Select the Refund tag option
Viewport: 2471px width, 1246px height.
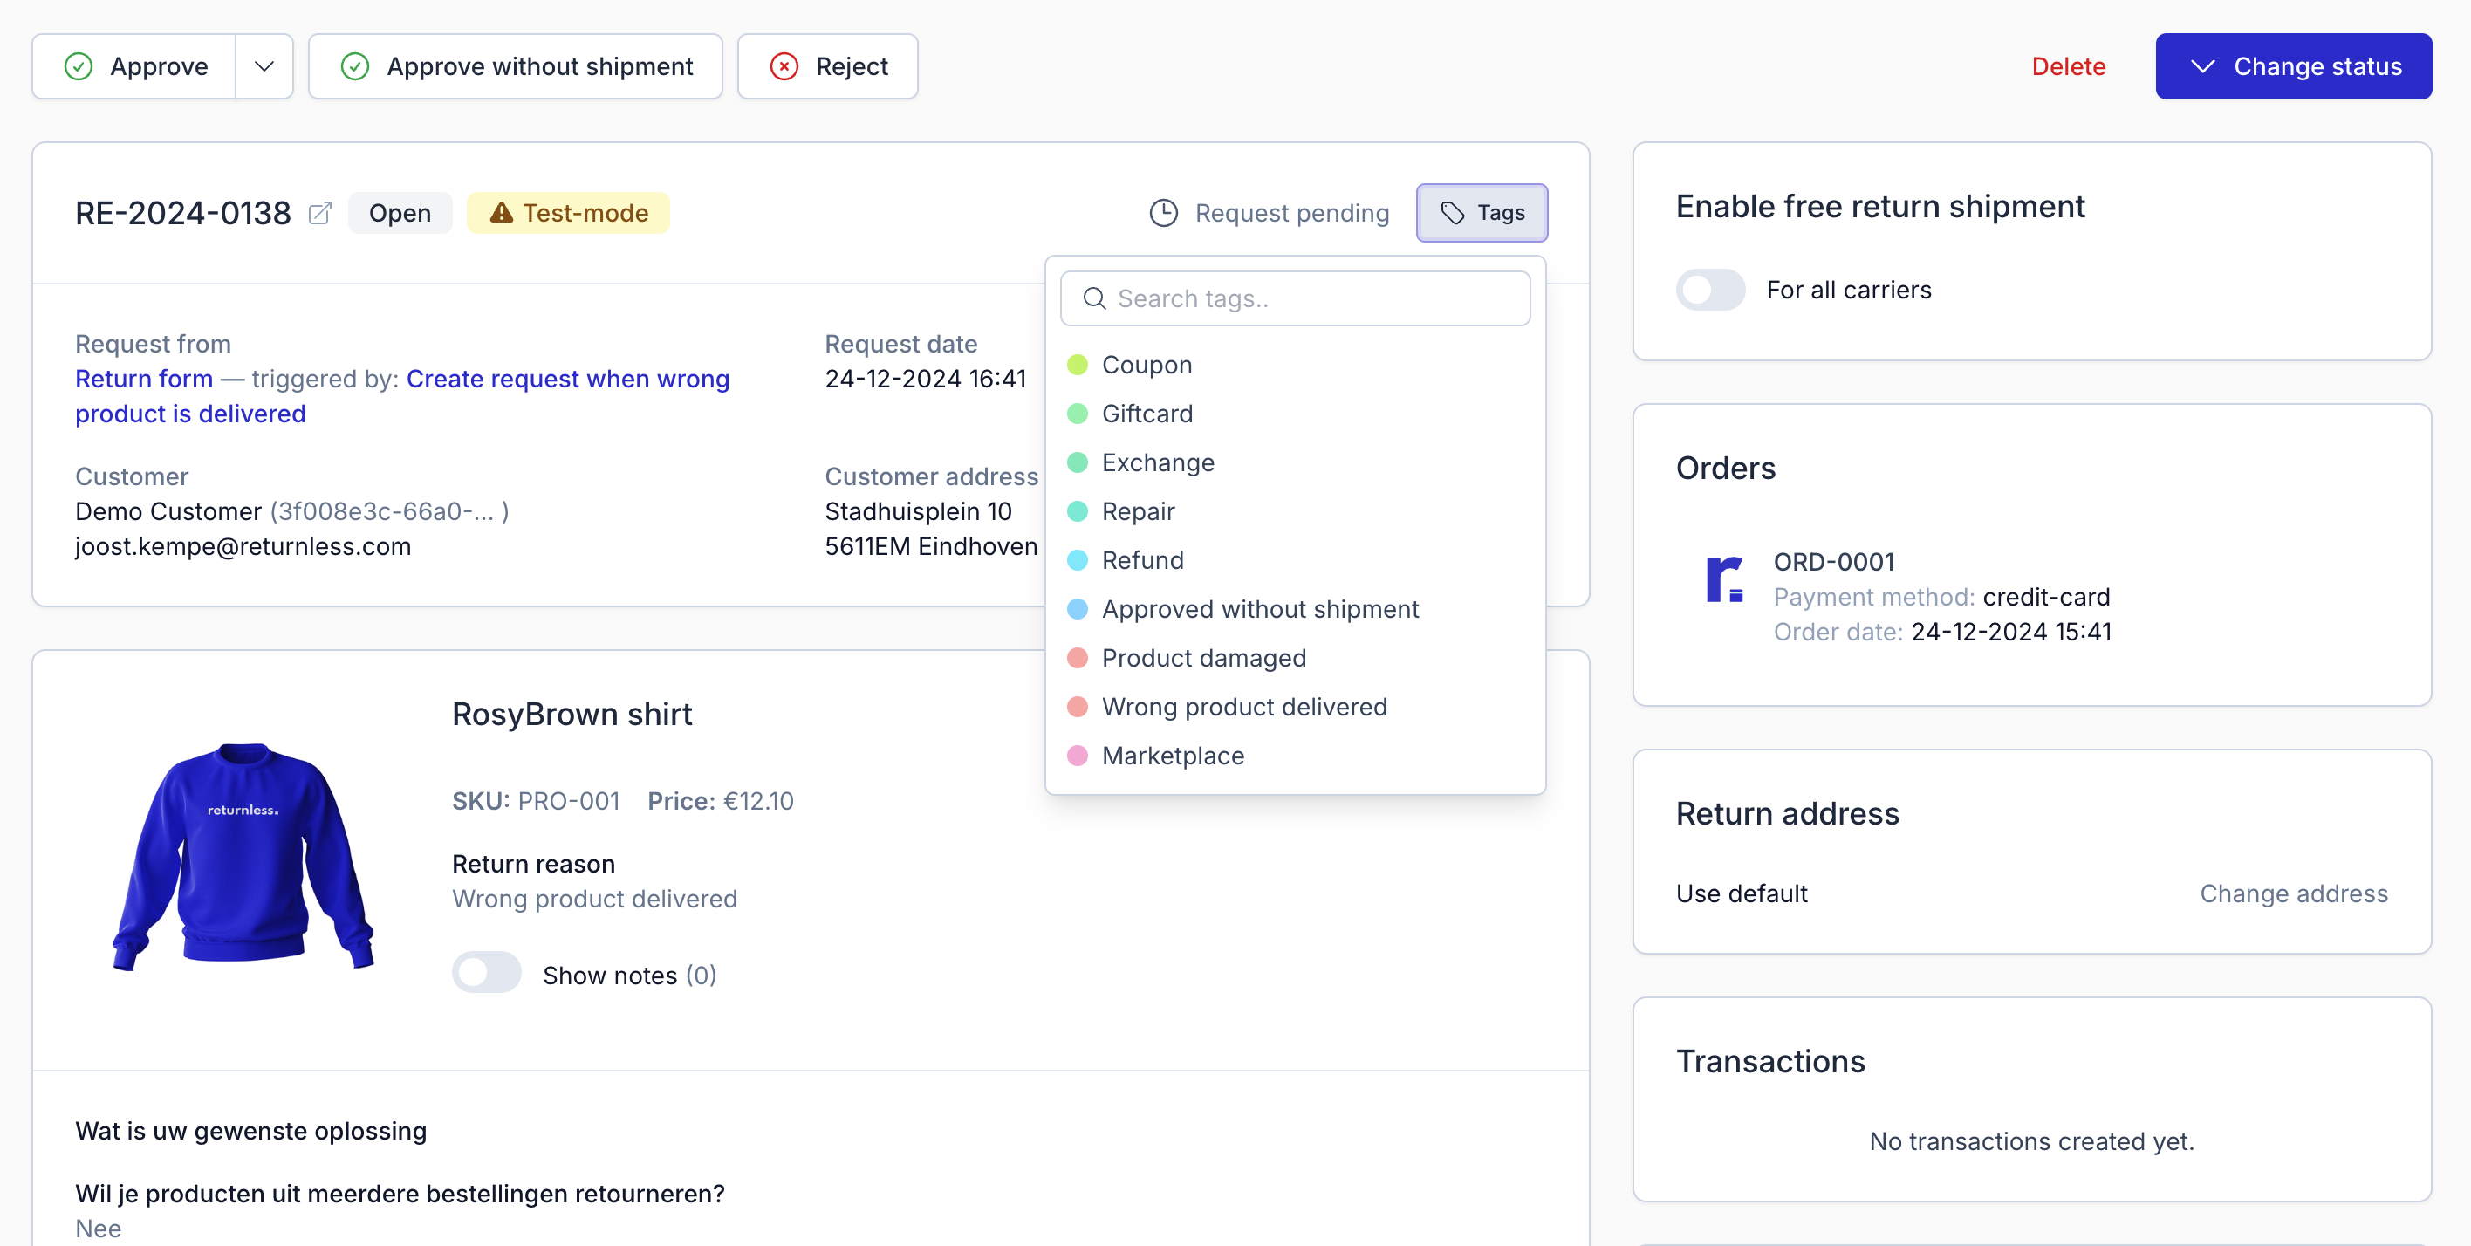(x=1141, y=560)
